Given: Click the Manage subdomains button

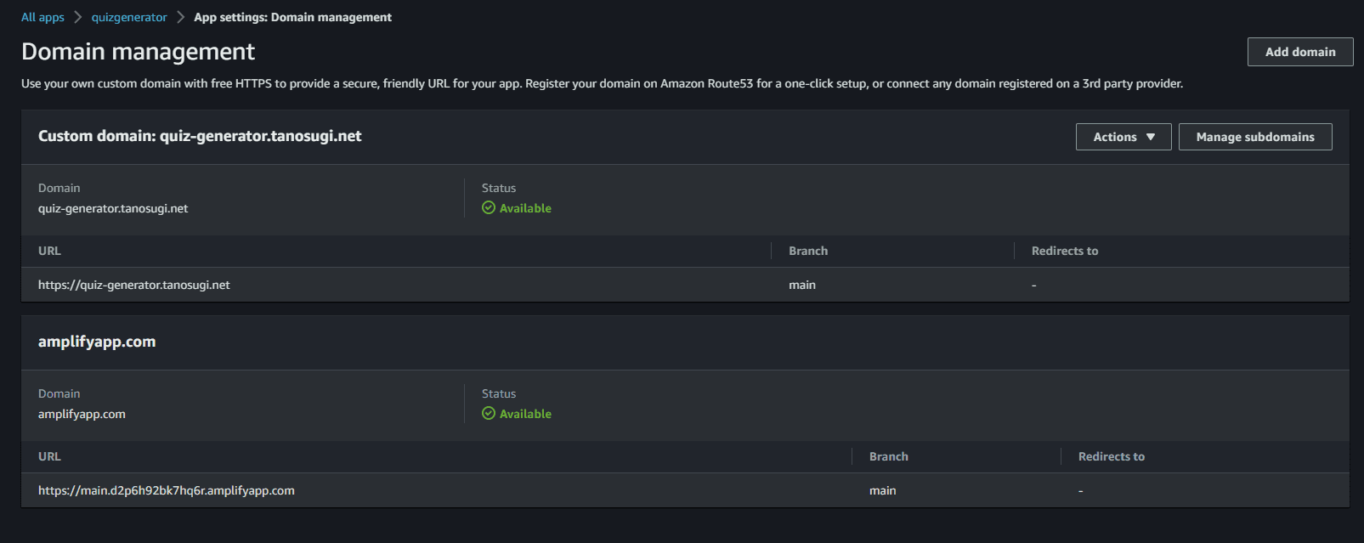Looking at the screenshot, I should [x=1254, y=137].
